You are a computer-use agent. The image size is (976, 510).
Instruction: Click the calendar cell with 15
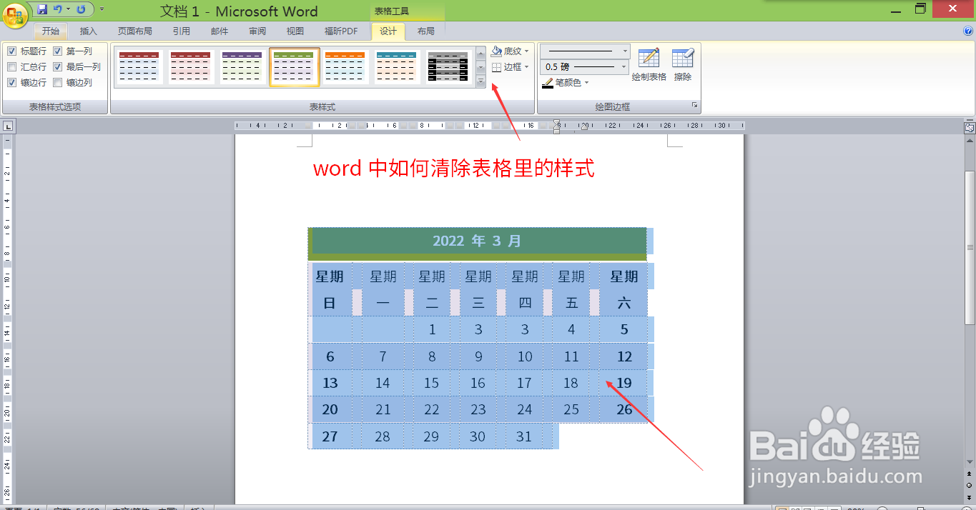[x=431, y=384]
